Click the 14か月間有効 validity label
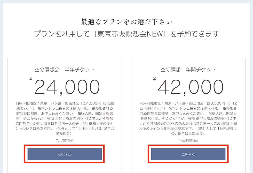 click(x=188, y=140)
